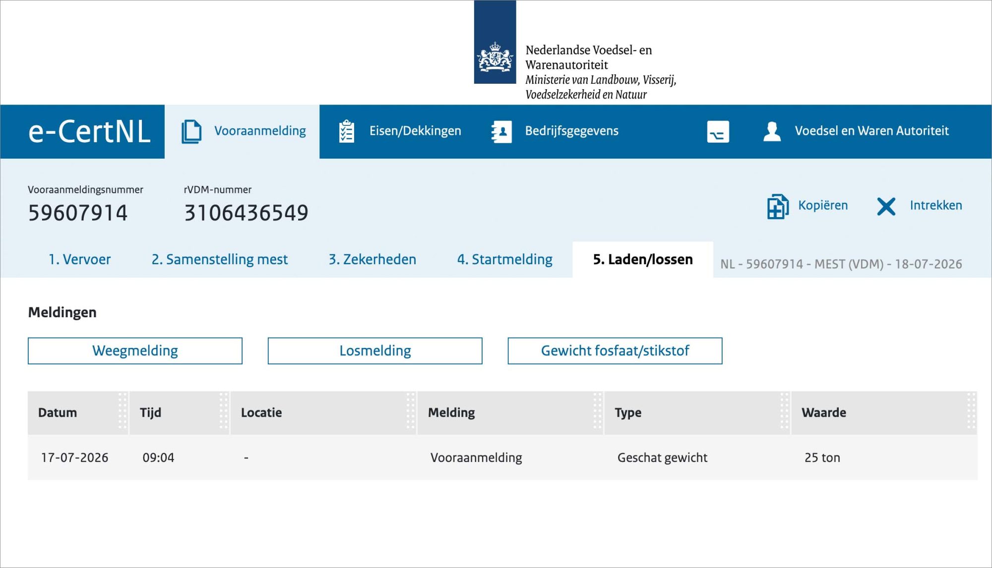
Task: Click the Vooraanmeldingsnummer value 59607914
Action: [x=78, y=213]
